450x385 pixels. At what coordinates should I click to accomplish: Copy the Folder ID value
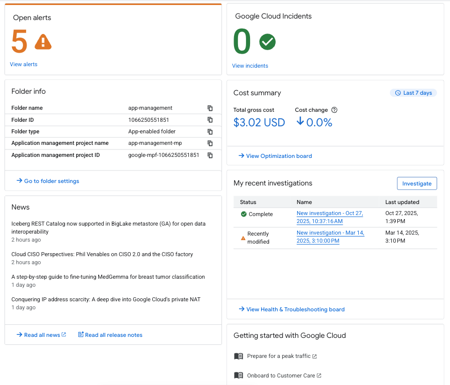pyautogui.click(x=210, y=120)
